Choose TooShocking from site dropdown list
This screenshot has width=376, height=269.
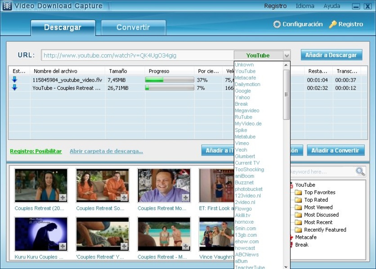click(x=249, y=169)
